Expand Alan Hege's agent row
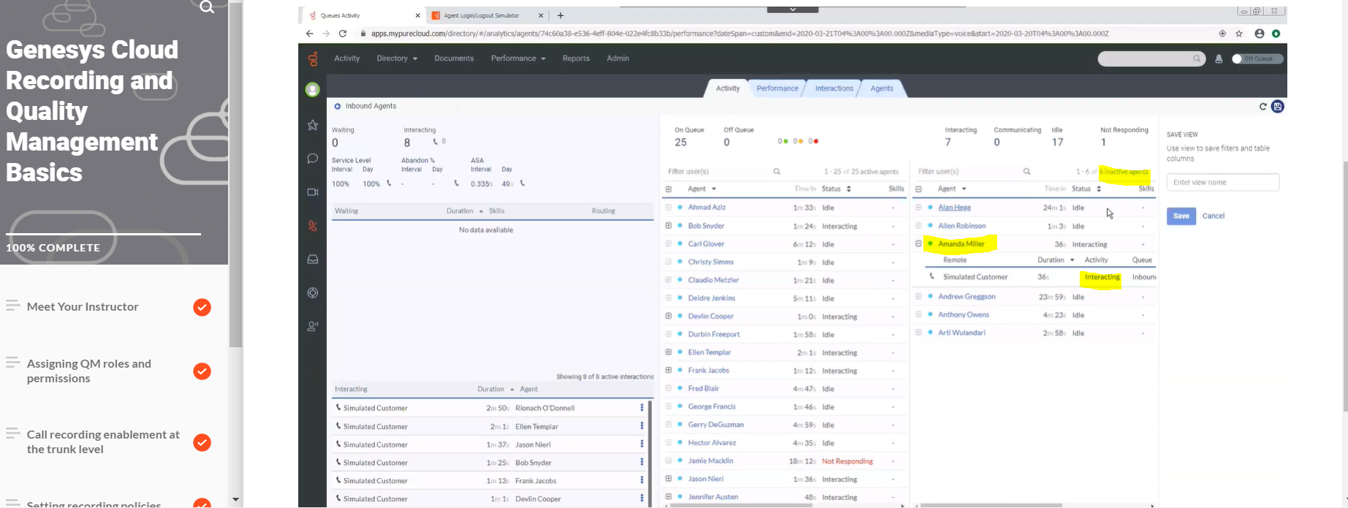Viewport: 1348px width, 508px height. coord(918,208)
